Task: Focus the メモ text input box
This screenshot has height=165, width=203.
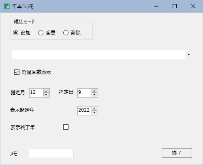Action: pyautogui.click(x=51, y=153)
